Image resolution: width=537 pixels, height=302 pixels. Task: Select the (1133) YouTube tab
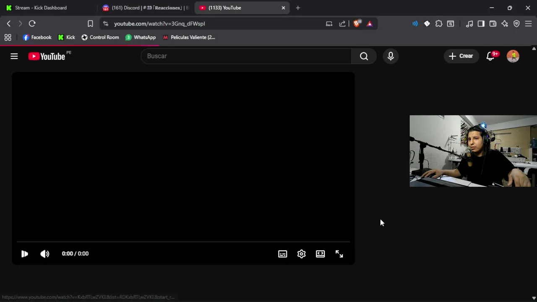pos(242,8)
